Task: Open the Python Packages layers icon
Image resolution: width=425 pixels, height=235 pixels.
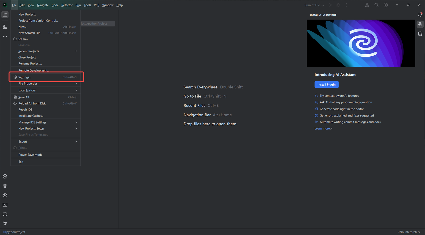Action: click(x=5, y=186)
